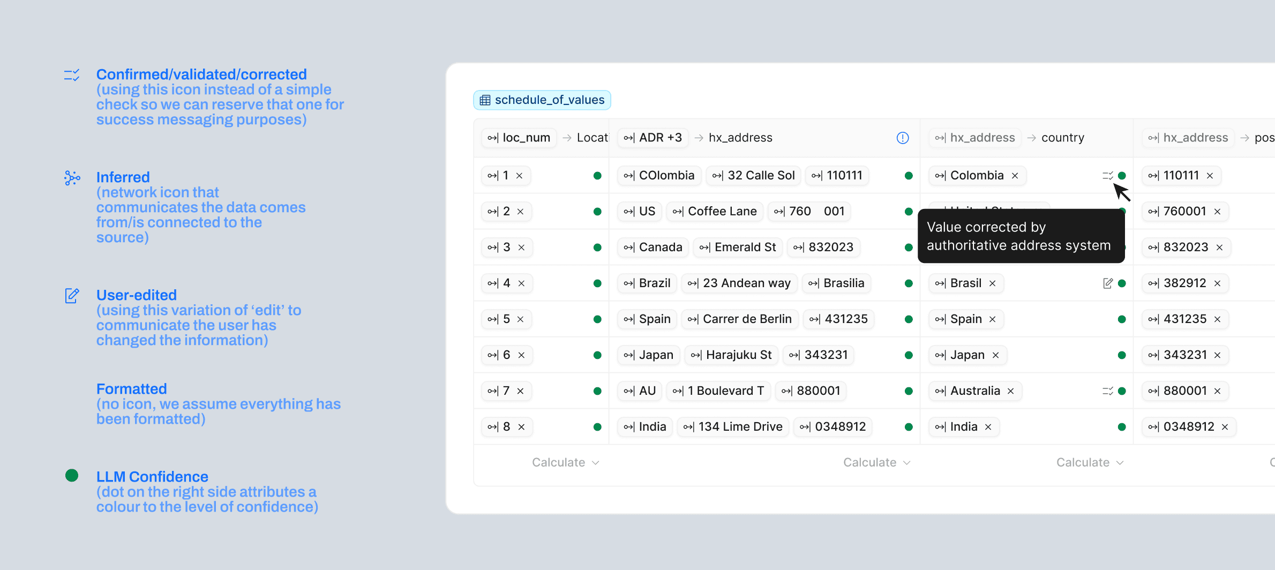Open Calculate dropdown under loc_num column

pyautogui.click(x=565, y=463)
